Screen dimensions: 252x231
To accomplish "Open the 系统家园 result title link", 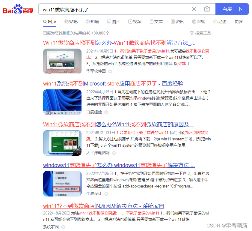I will tap(103, 206).
